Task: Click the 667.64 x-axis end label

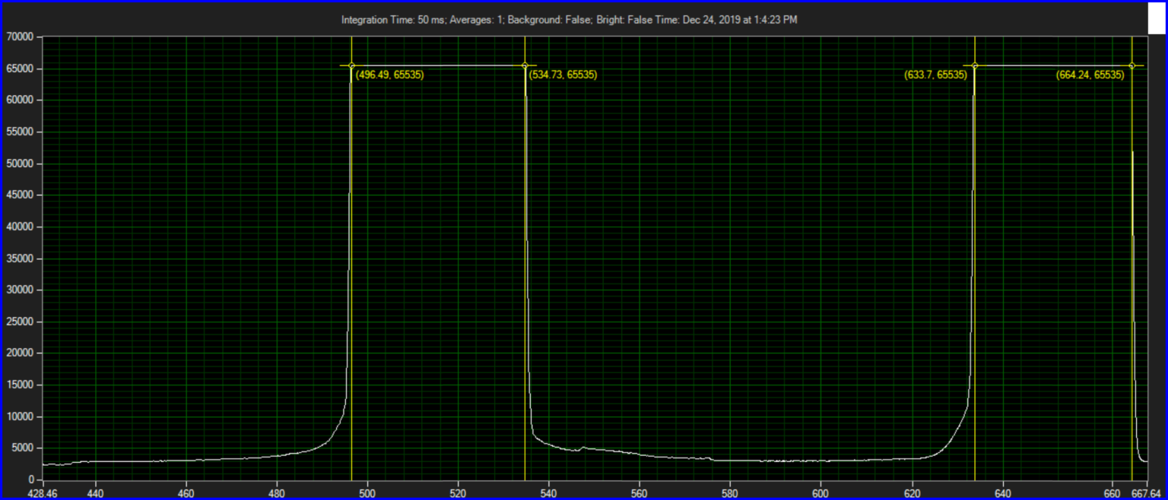Action: [1148, 492]
